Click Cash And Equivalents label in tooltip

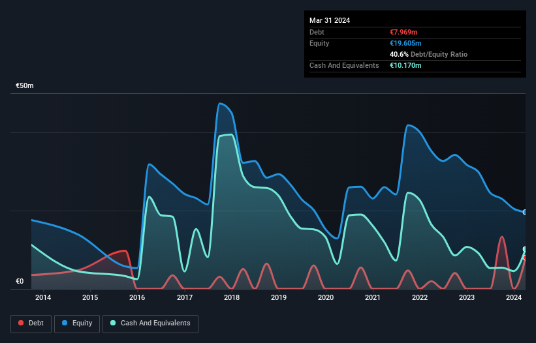point(344,65)
